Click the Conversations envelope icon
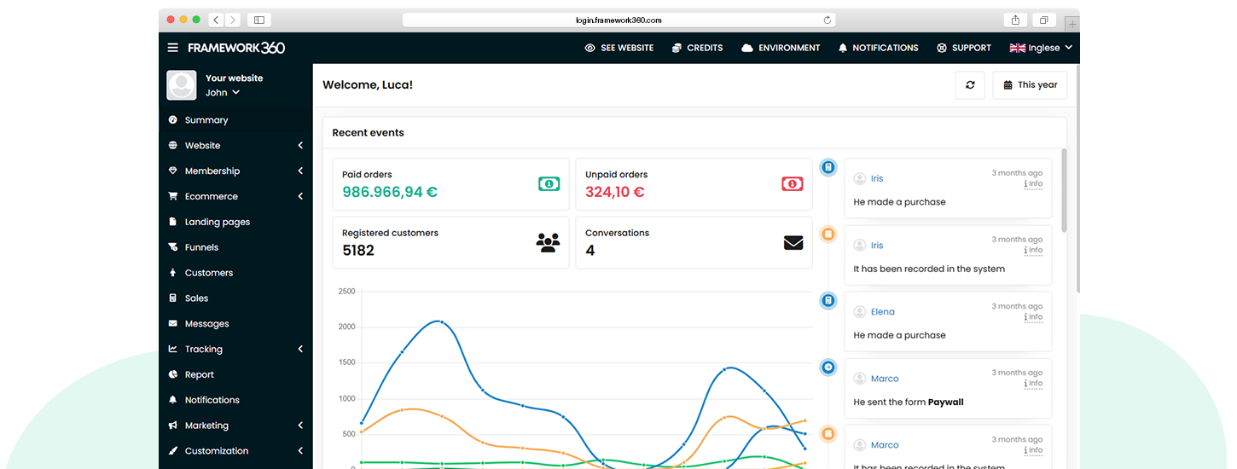The image size is (1237, 469). (x=793, y=242)
